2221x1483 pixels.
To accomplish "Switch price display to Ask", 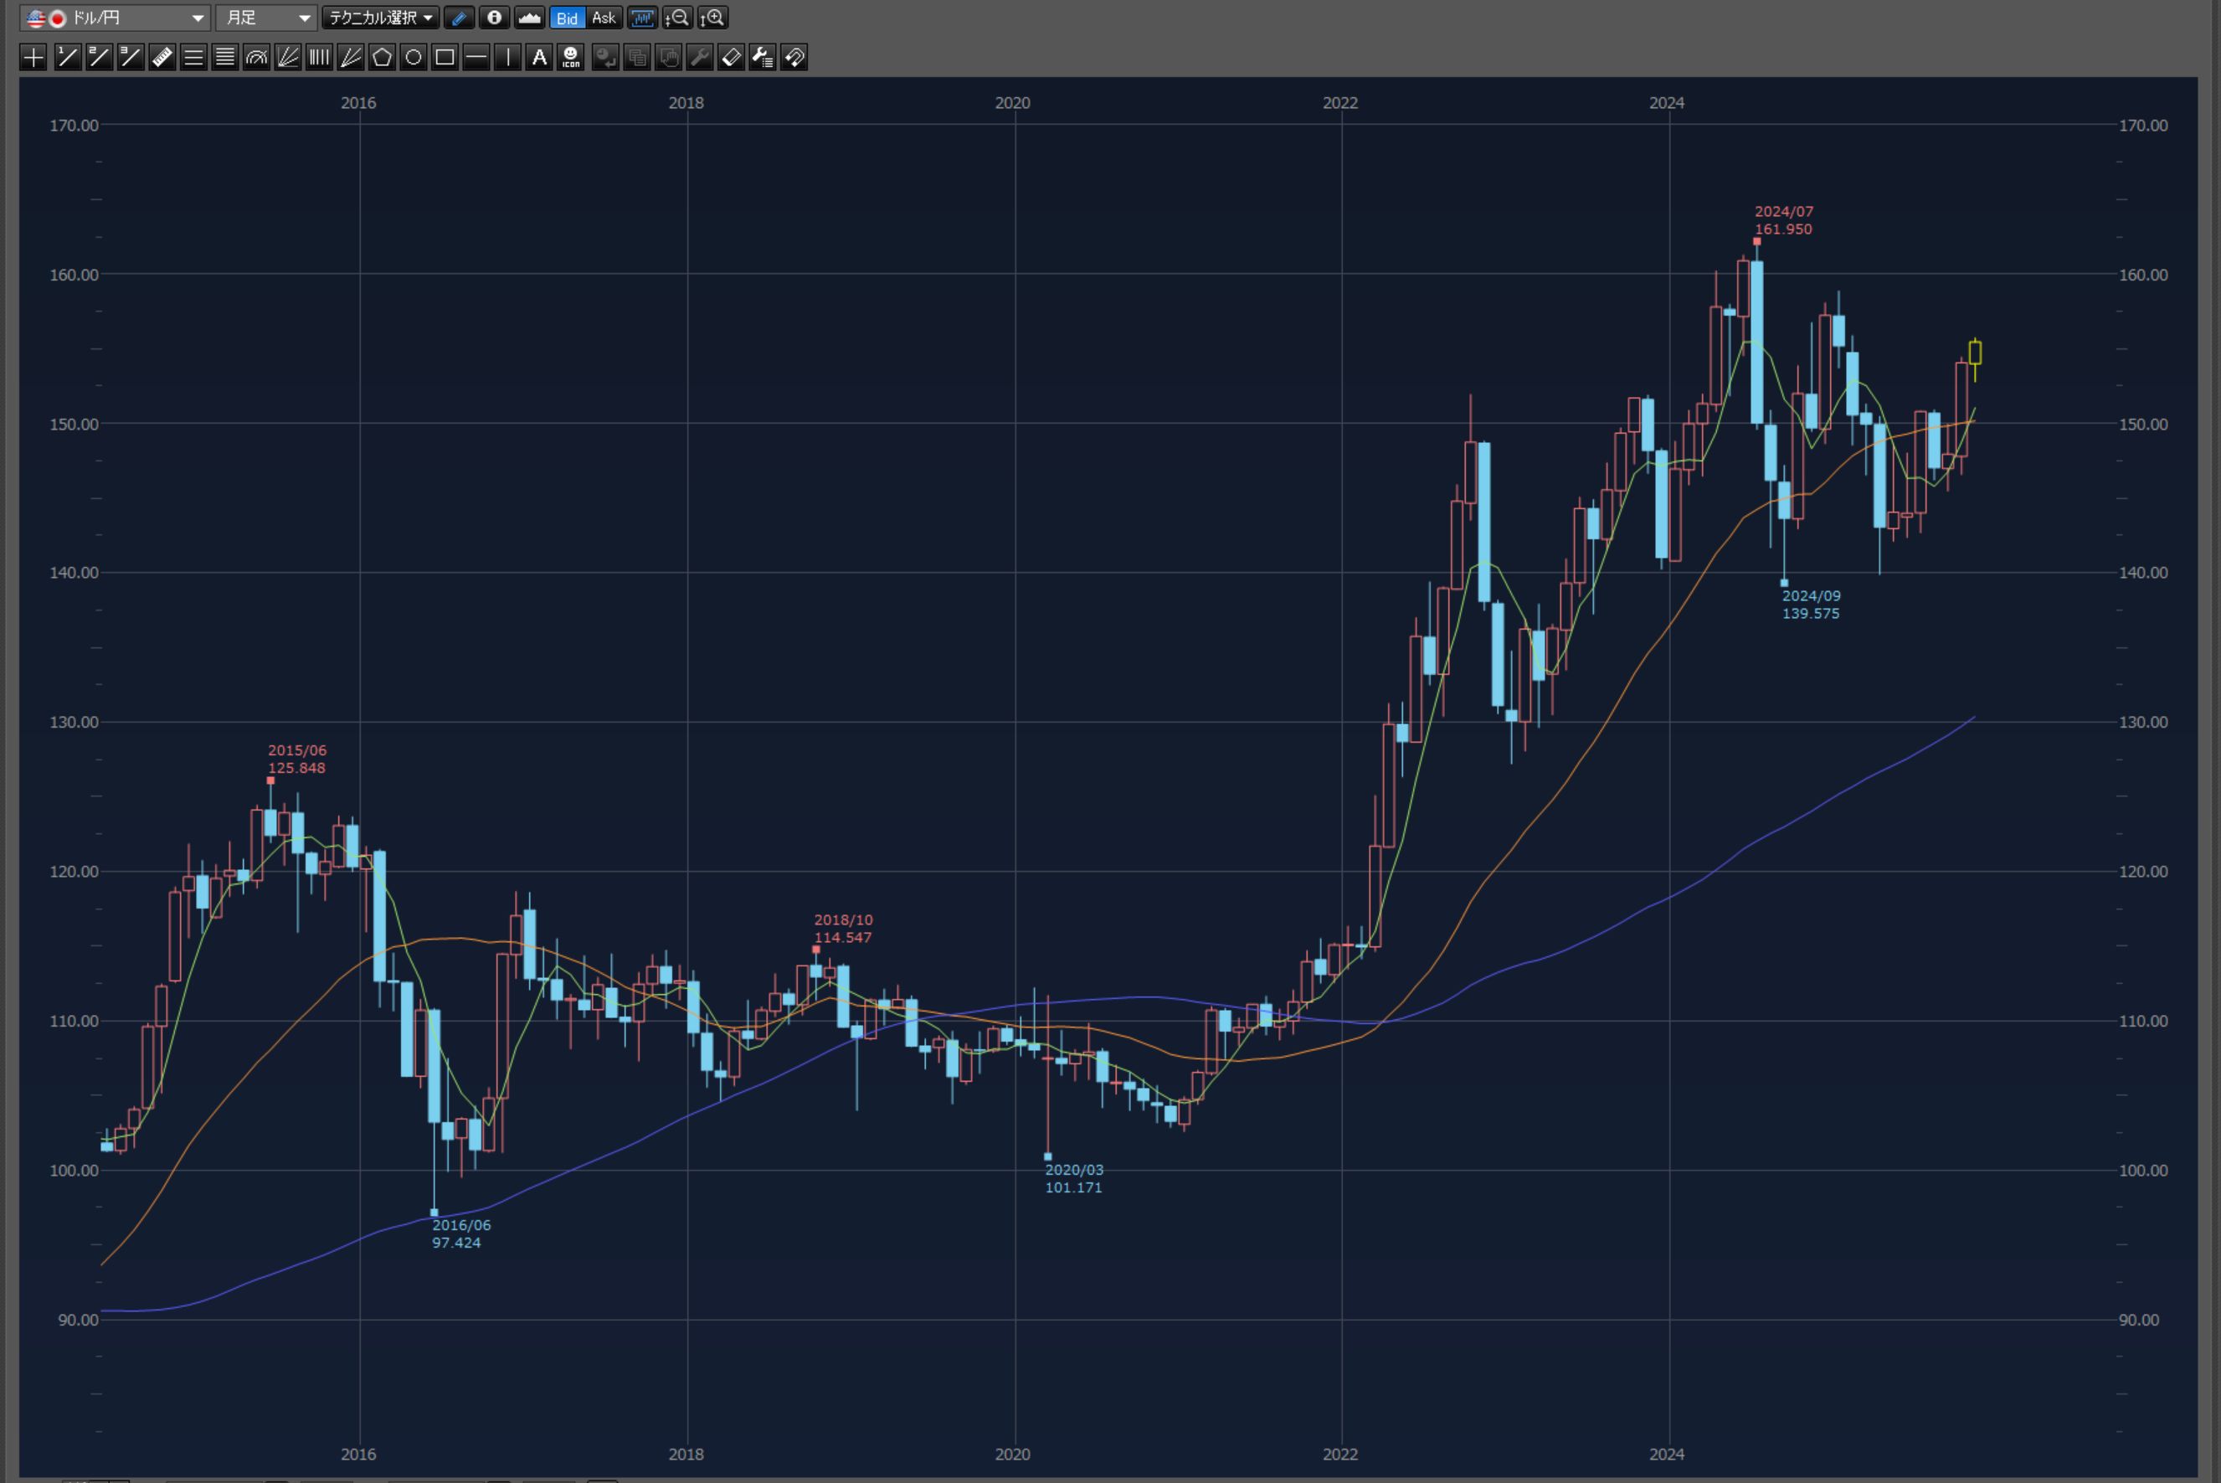I will click(604, 18).
